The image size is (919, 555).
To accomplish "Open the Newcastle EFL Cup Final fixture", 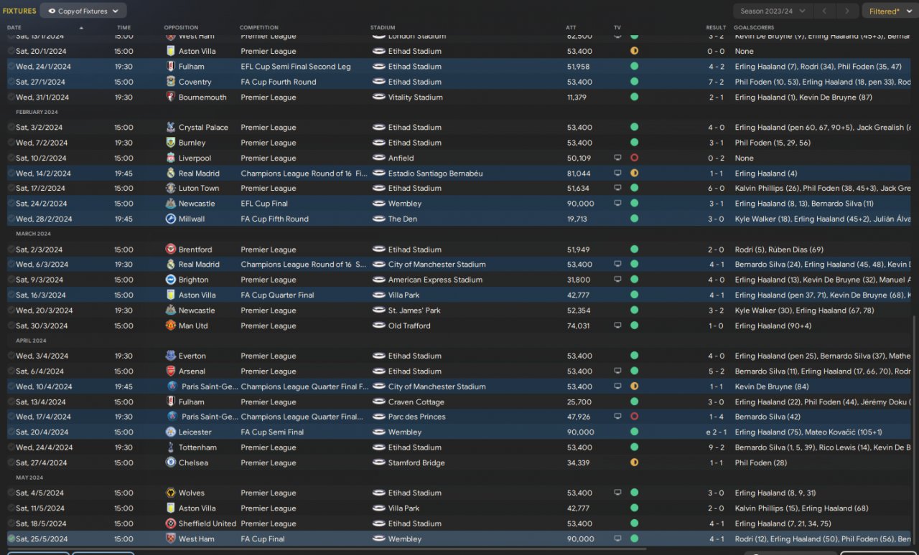I will (x=459, y=204).
